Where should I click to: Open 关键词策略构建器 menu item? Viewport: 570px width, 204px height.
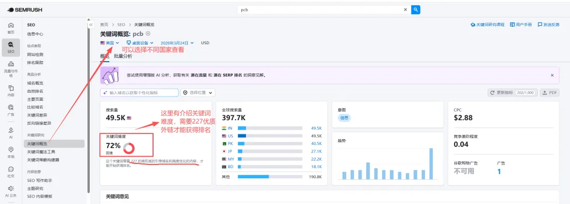pos(43,160)
